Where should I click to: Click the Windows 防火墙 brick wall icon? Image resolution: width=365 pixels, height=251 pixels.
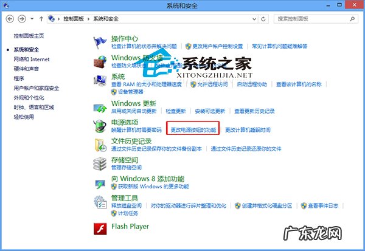(100, 62)
